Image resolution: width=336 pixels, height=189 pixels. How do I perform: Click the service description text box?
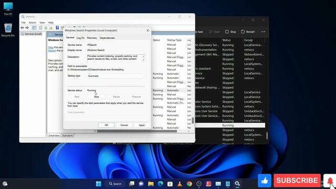point(116,58)
